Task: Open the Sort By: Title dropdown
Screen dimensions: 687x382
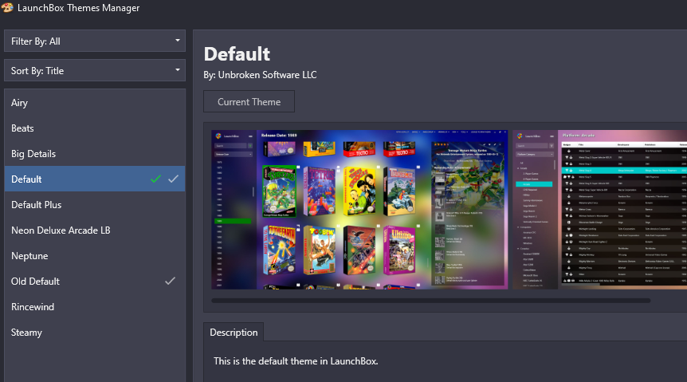Action: point(95,71)
